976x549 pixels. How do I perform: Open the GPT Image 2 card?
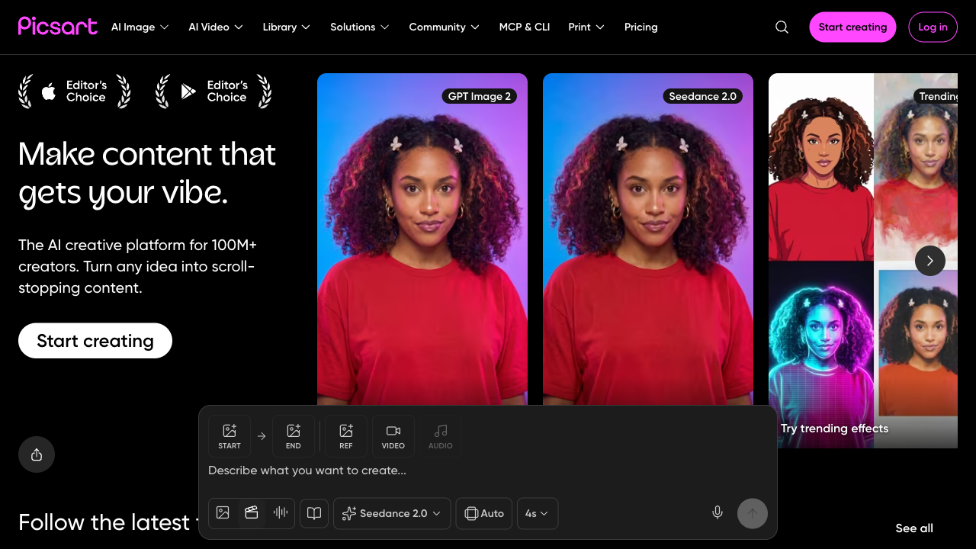point(422,240)
